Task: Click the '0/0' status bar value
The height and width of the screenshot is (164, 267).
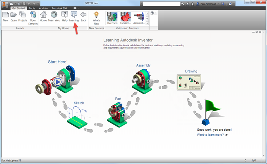Action: tap(254, 161)
